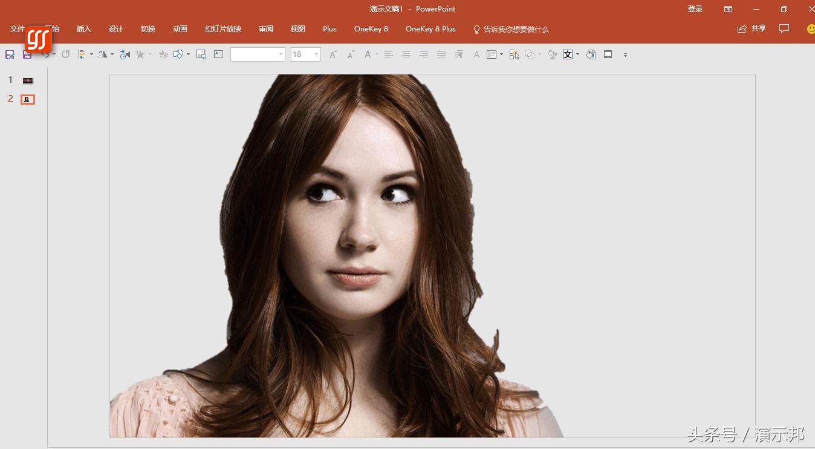Click the 登录 sign-in button

tap(695, 9)
